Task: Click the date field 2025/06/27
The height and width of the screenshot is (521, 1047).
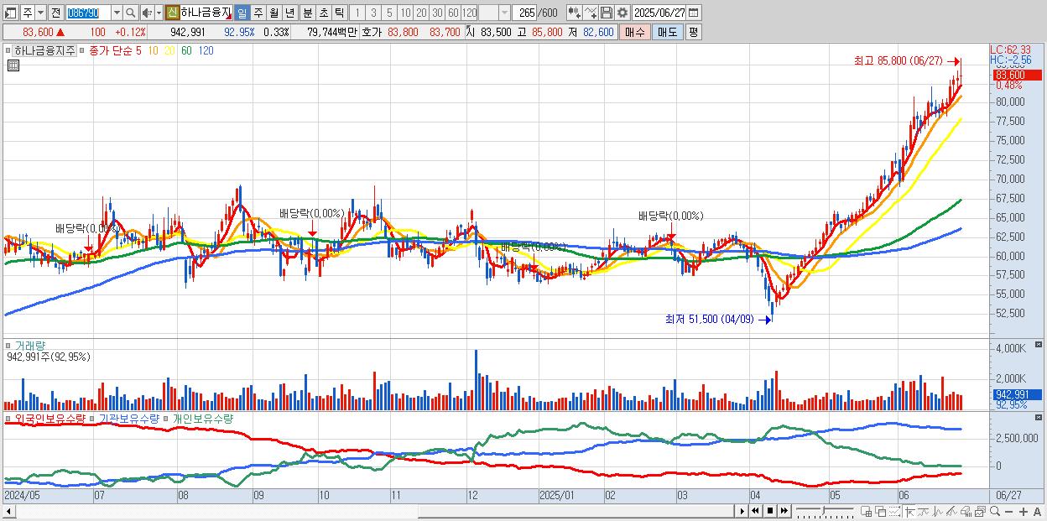Action: 659,13
